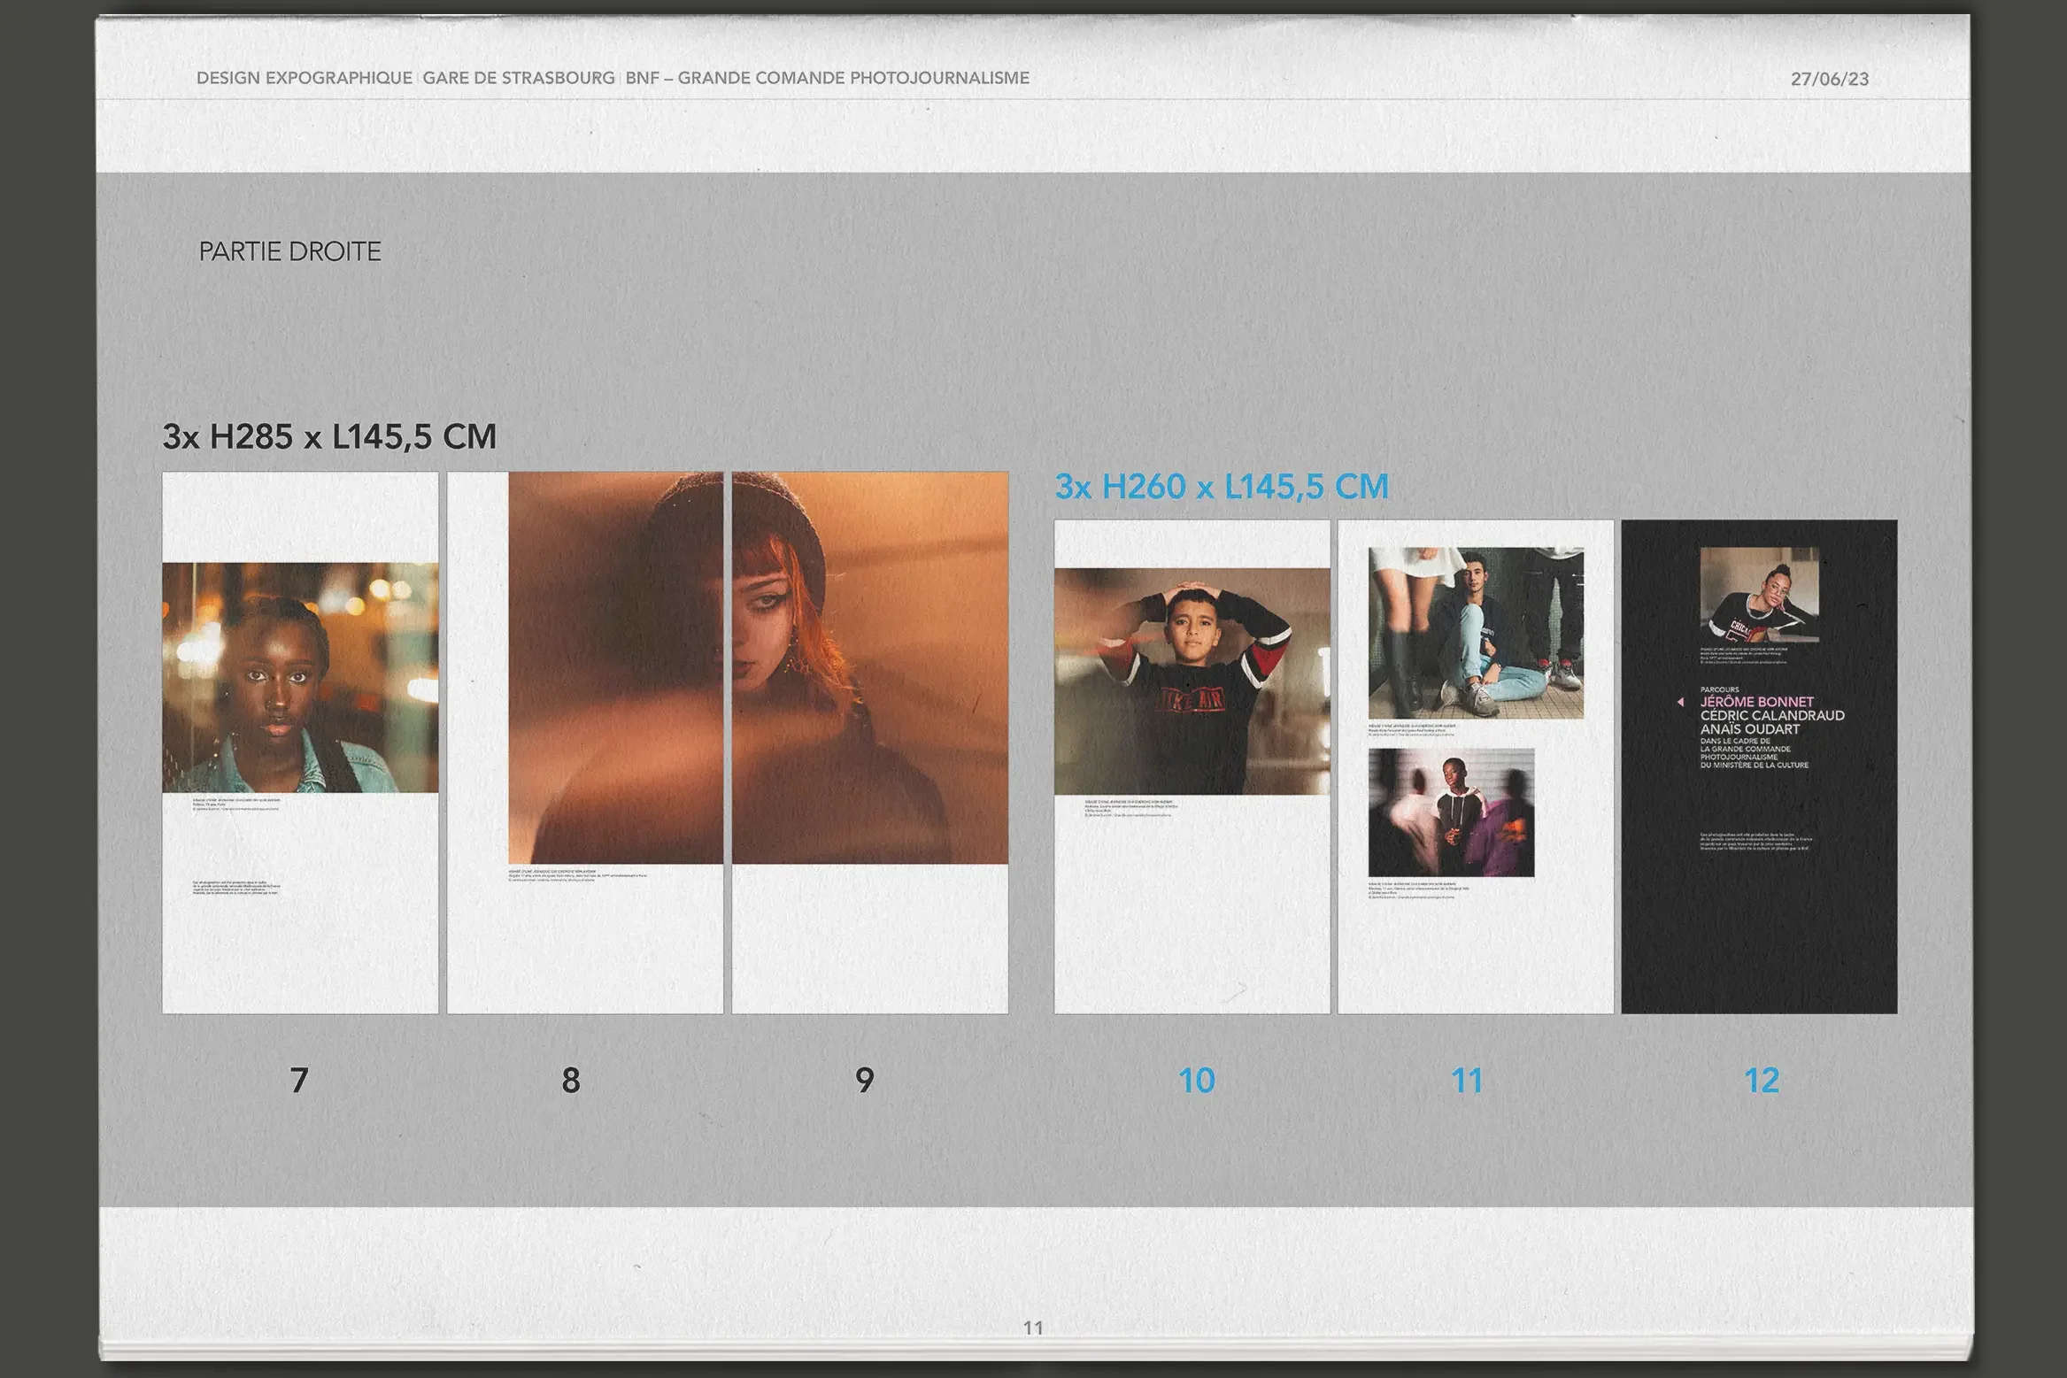Click blue panel number '10'
This screenshot has width=2067, height=1378.
(x=1197, y=1080)
